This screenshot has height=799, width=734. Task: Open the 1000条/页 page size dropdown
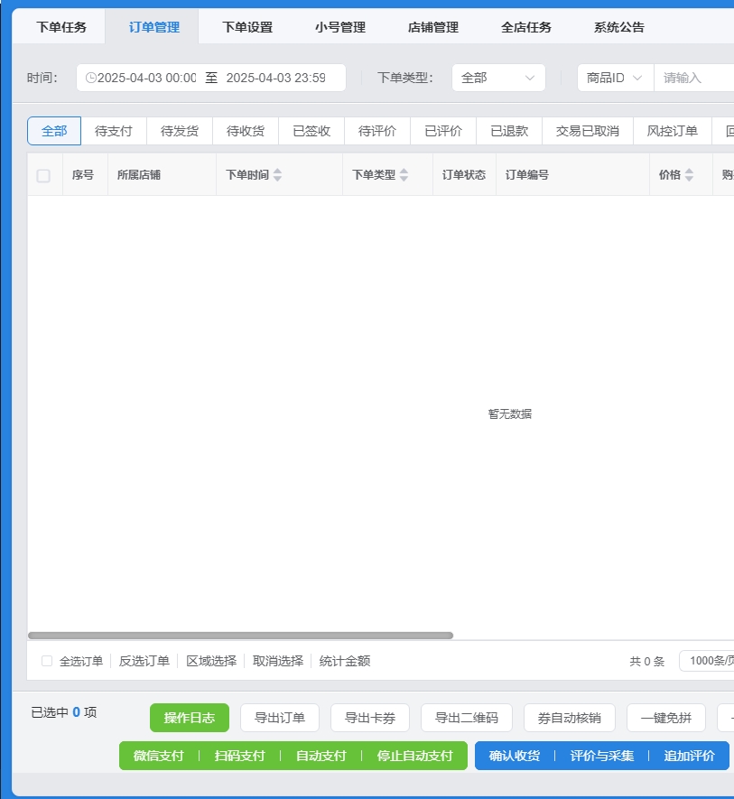point(706,661)
